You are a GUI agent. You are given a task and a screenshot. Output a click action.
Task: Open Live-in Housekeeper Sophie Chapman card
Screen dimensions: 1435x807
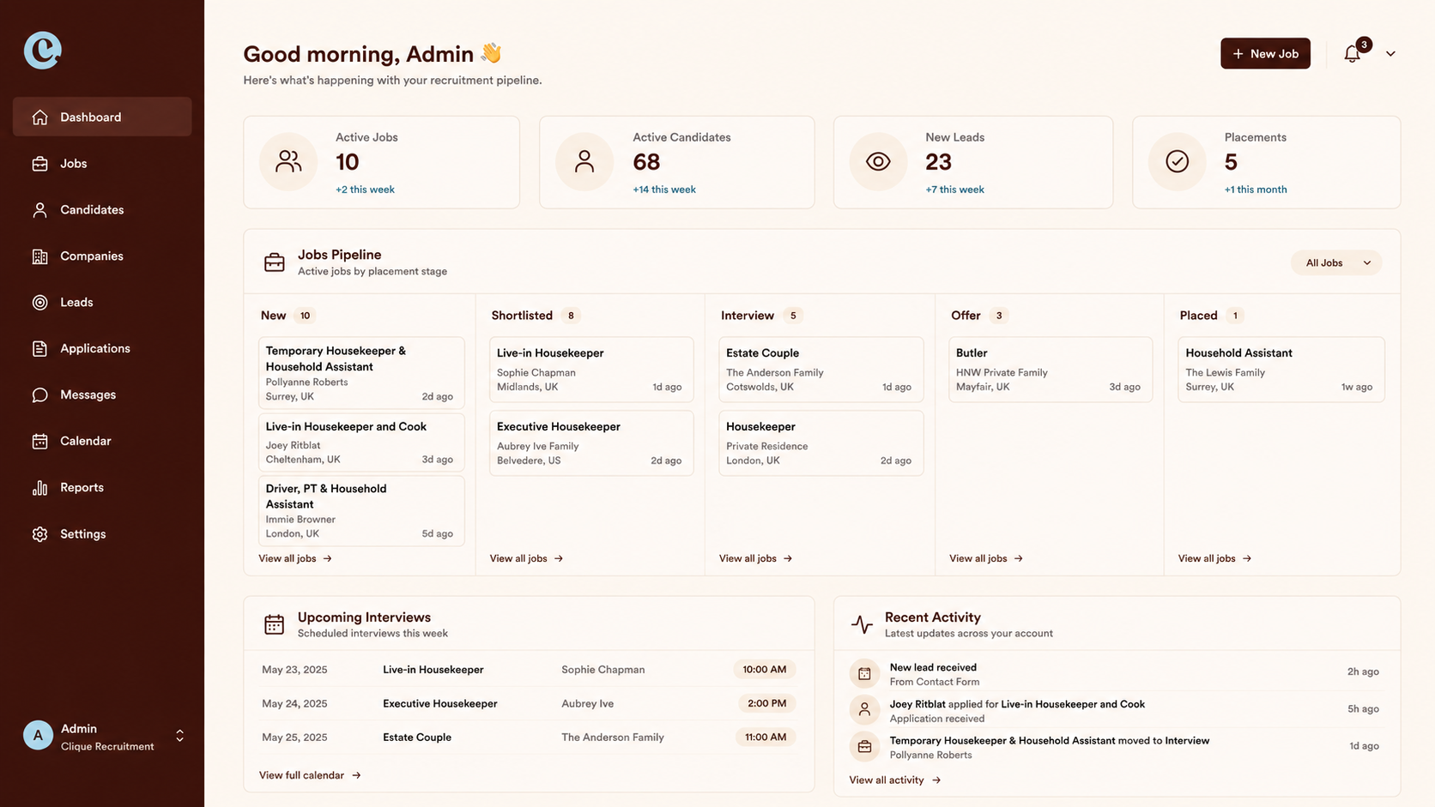click(591, 369)
